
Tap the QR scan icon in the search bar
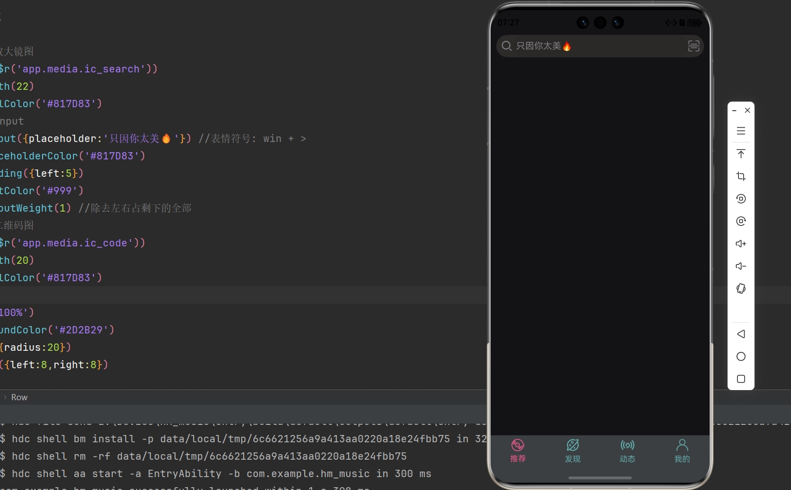pos(693,46)
